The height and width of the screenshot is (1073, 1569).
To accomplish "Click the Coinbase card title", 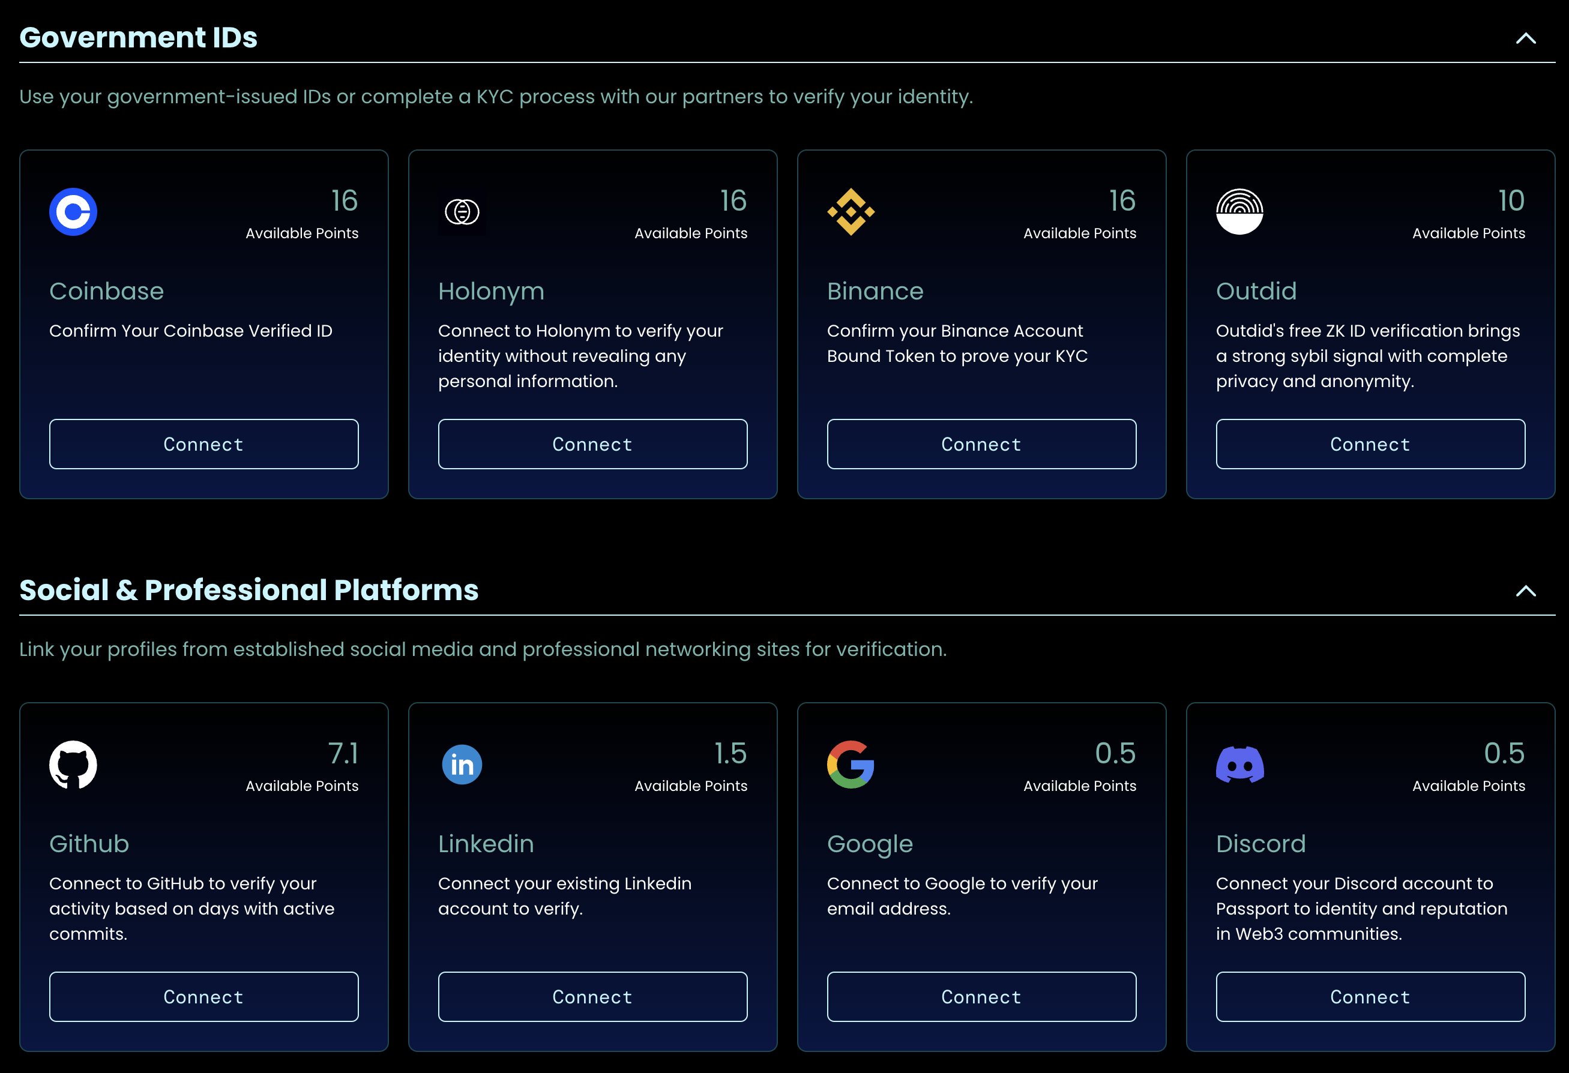I will tap(107, 291).
